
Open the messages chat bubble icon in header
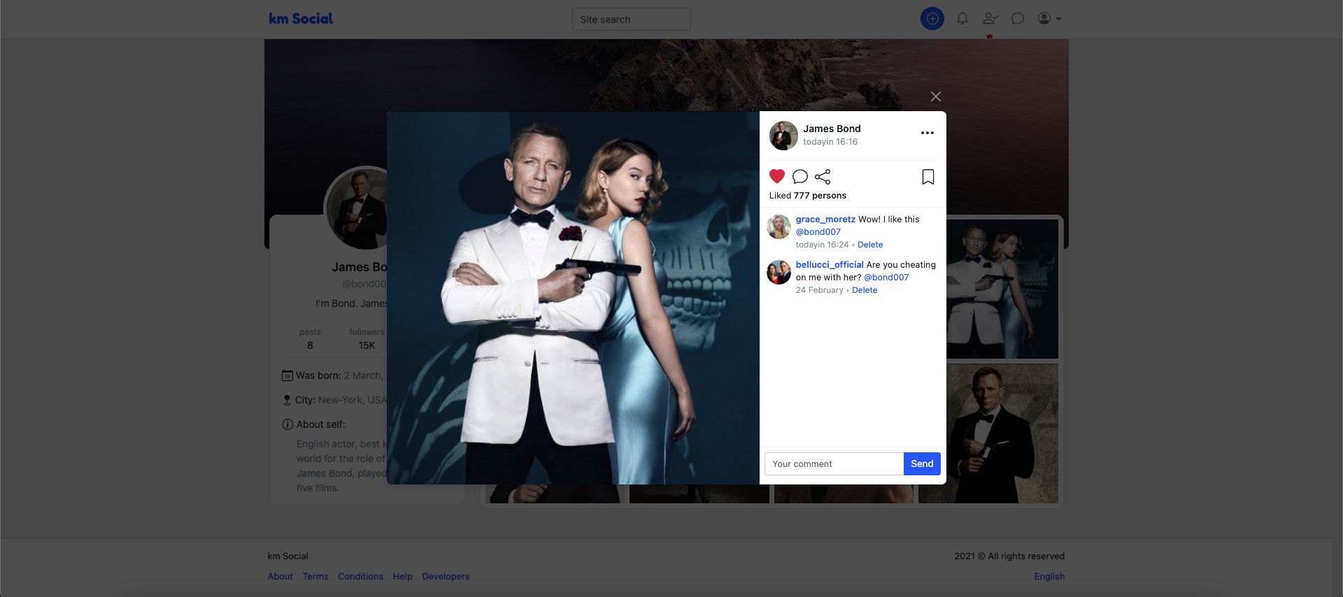[x=1018, y=19]
